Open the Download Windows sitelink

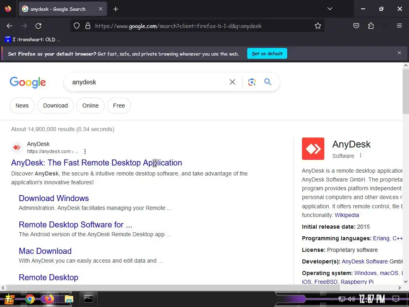[x=54, y=198]
